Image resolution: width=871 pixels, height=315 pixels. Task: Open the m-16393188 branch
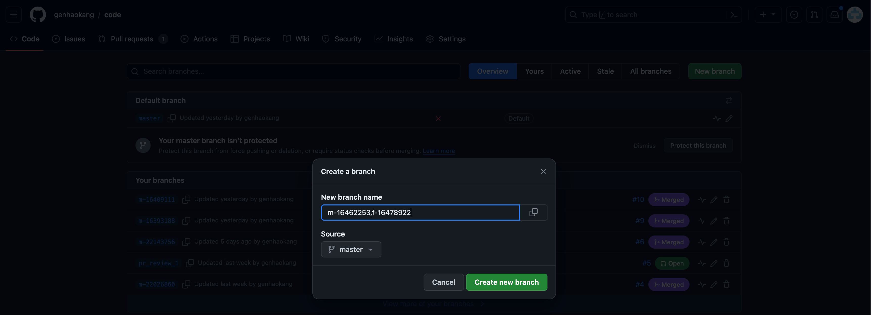coord(156,221)
